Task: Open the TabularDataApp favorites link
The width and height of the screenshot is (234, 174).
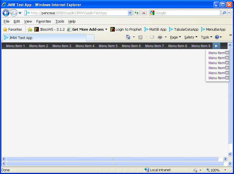Action: 184,29
